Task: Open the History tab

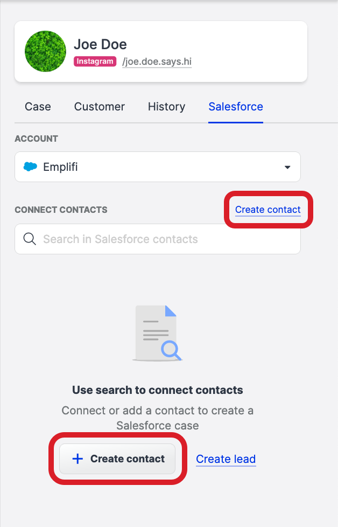Action: pos(166,107)
